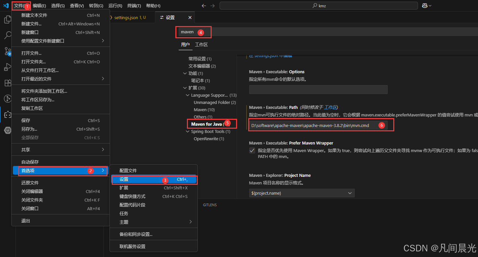Select 配置文件 submenu entry
Image resolution: width=478 pixels, height=257 pixels.
pyautogui.click(x=154, y=171)
